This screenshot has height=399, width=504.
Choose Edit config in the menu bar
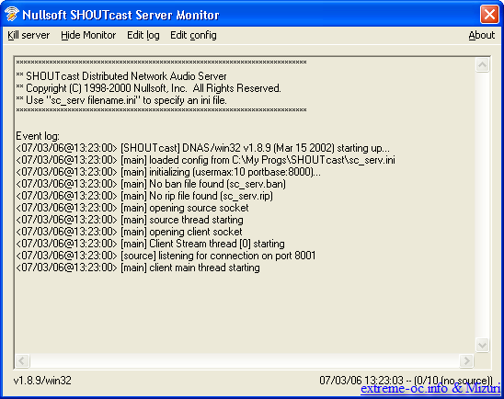coord(193,35)
